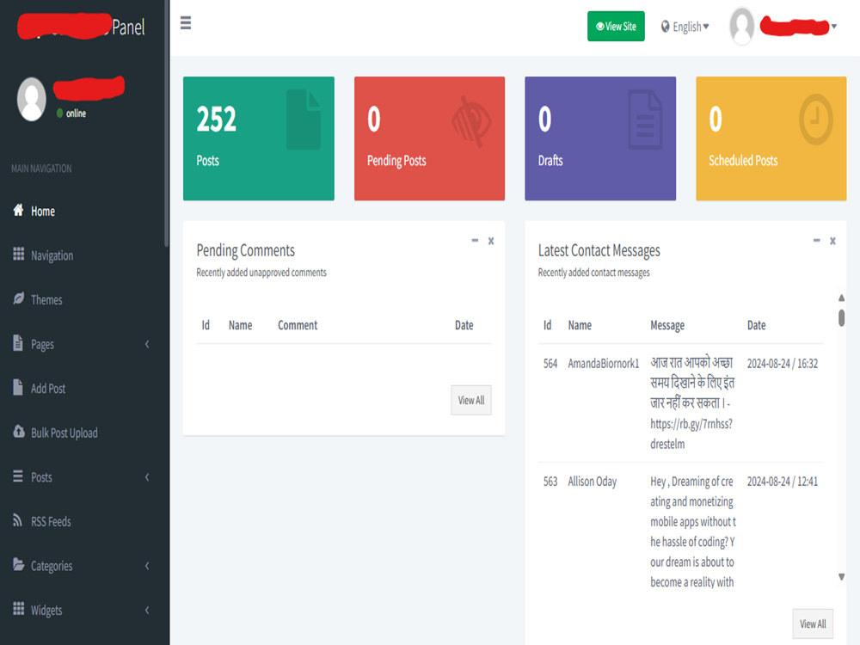Image resolution: width=860 pixels, height=645 pixels.
Task: Click the Allison Oday name cell
Action: [x=592, y=481]
